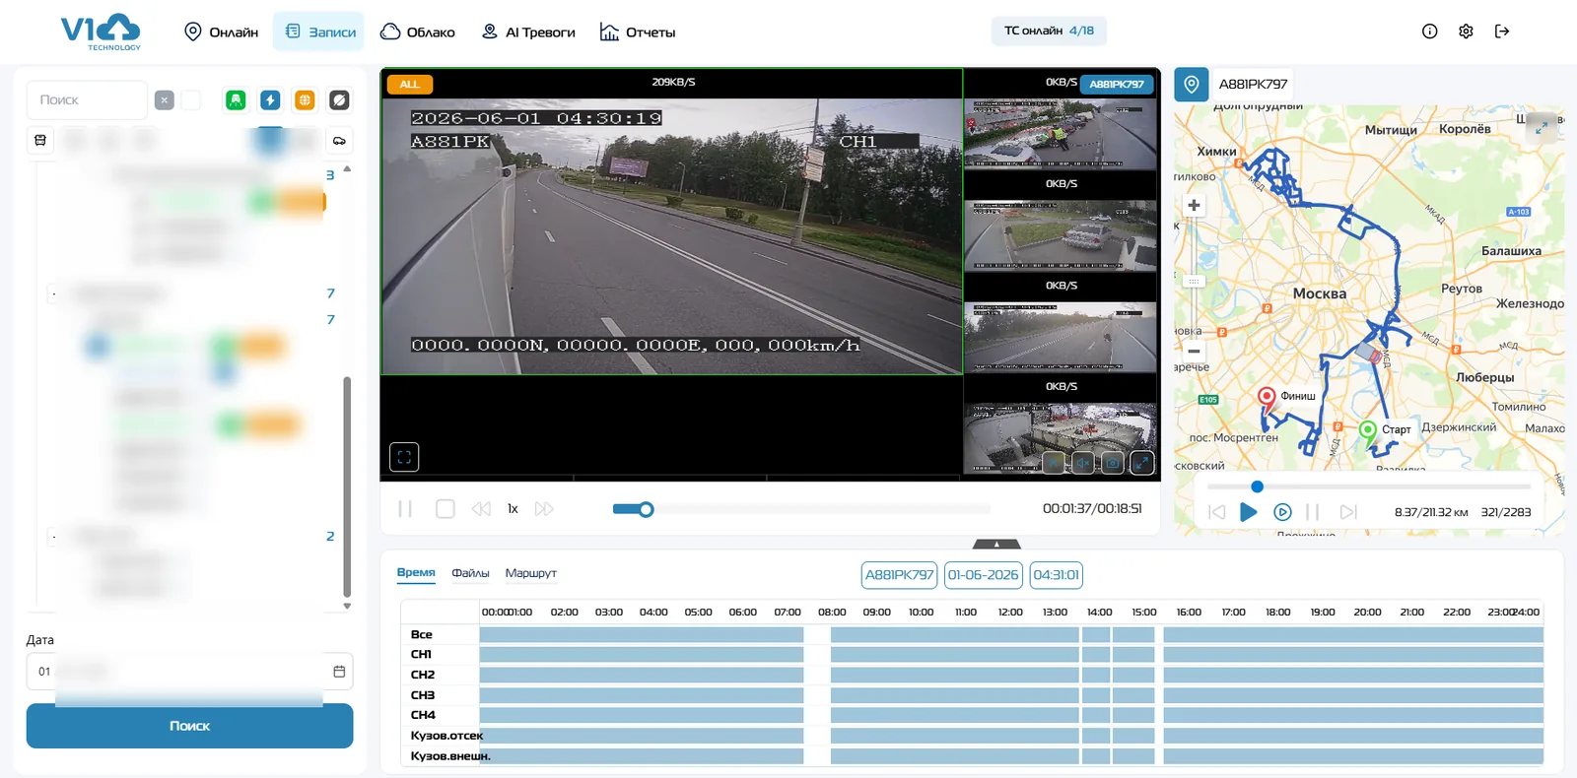The image size is (1577, 778).
Task: Stop the video playback
Action: [446, 509]
